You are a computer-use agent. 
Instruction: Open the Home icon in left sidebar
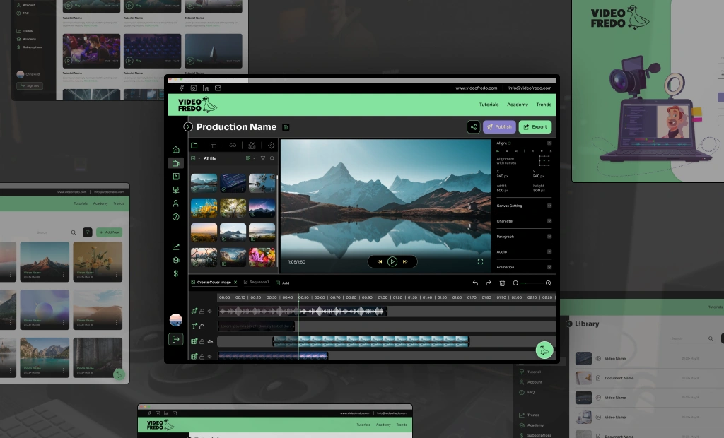point(175,150)
